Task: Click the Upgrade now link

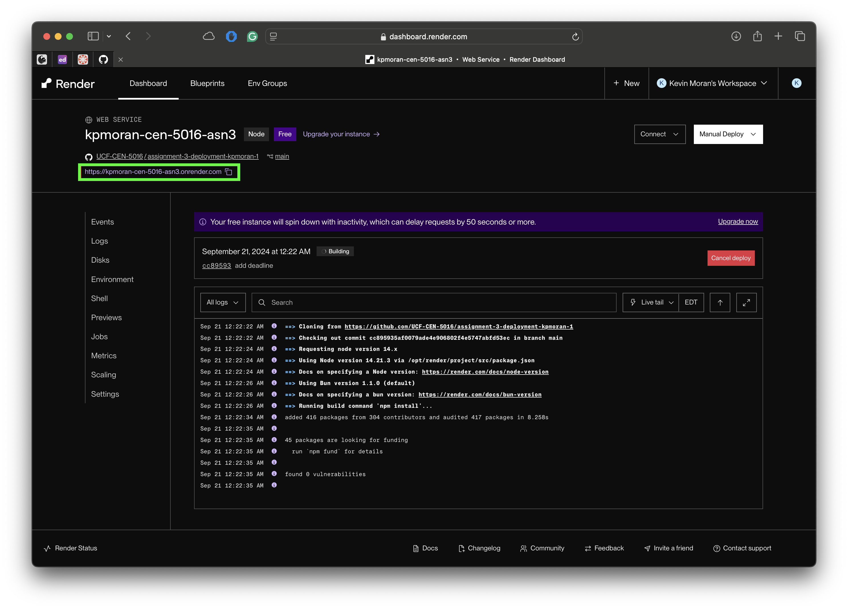Action: click(737, 221)
